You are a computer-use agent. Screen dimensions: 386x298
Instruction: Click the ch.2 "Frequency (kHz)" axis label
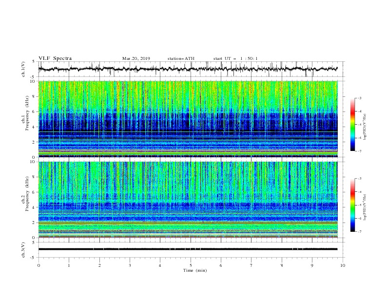[x=27, y=194]
